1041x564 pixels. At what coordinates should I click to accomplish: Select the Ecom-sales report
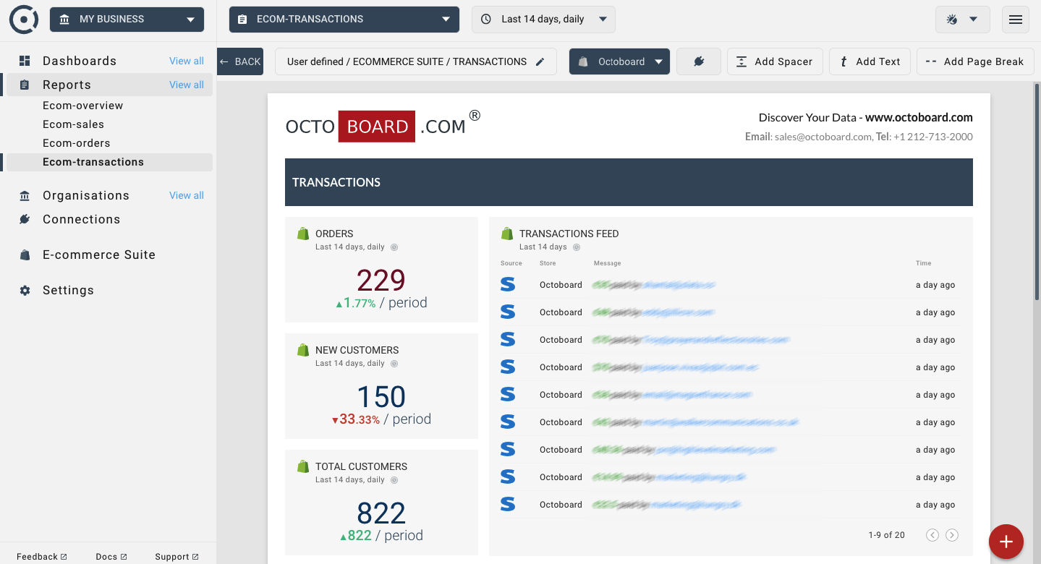73,124
